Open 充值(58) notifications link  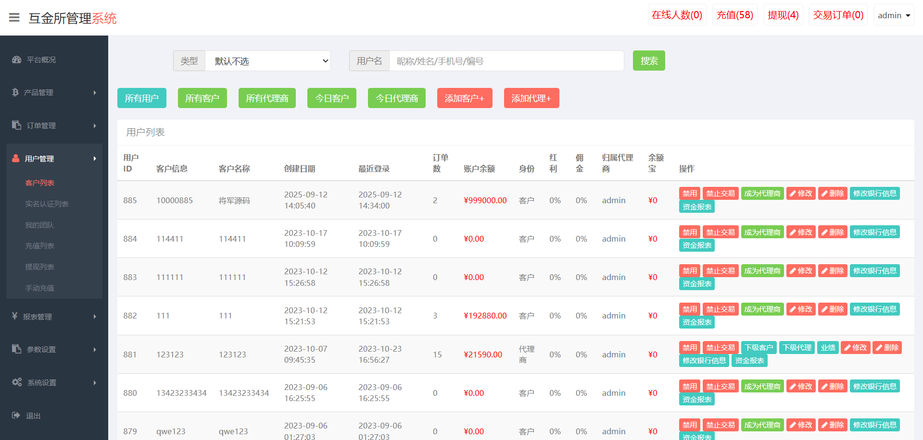(x=734, y=15)
